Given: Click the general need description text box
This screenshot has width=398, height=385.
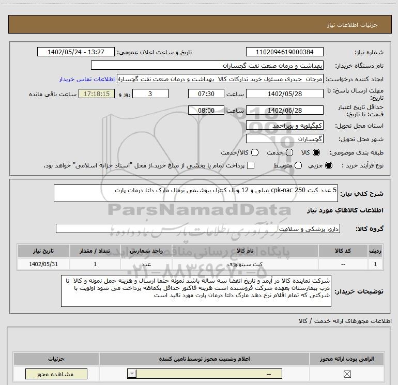Looking at the screenshot, I should coord(196,193).
